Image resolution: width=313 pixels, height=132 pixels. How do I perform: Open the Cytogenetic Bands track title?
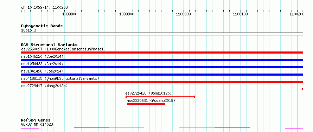click(42, 26)
